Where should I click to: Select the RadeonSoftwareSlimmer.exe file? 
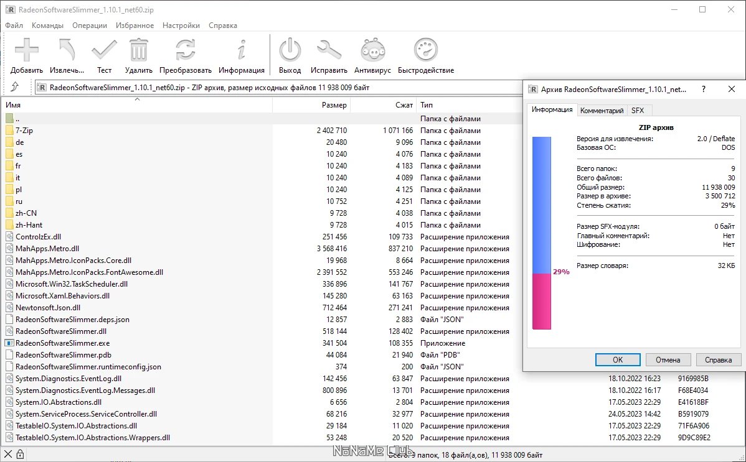click(x=62, y=343)
